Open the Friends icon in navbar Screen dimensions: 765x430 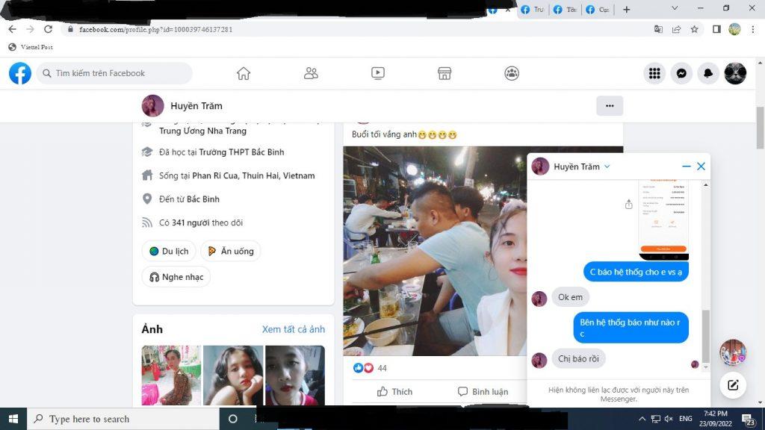click(x=311, y=73)
